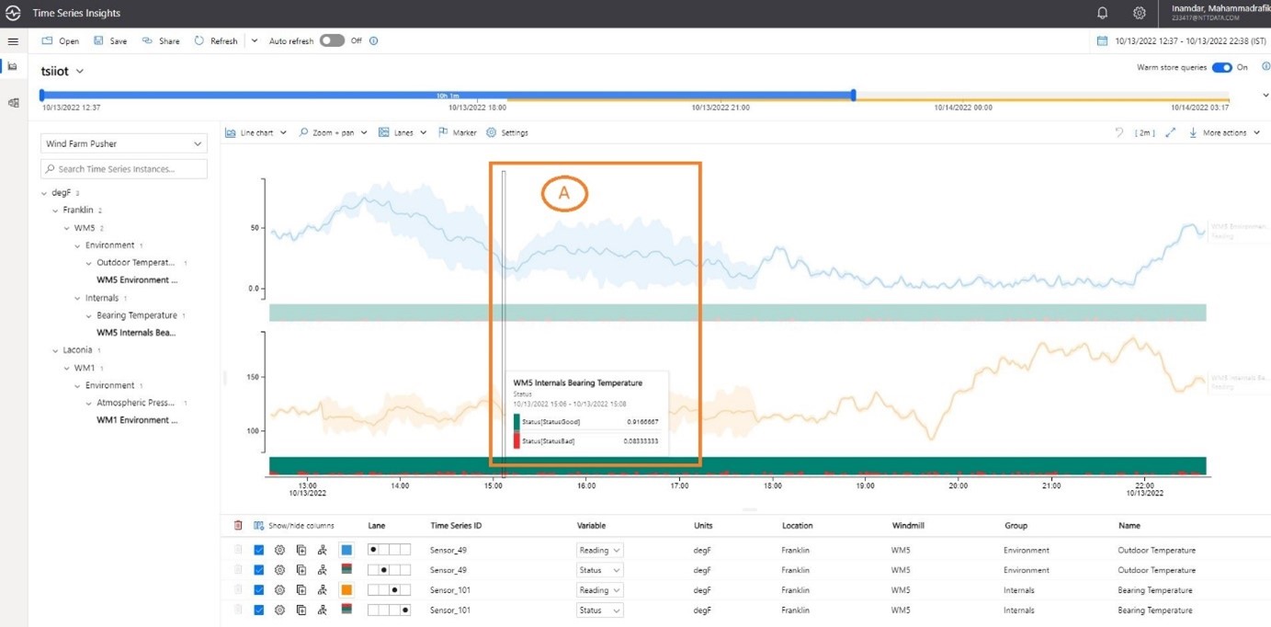1271x627 pixels.
Task: Click Show/hide columns
Action: pyautogui.click(x=294, y=526)
